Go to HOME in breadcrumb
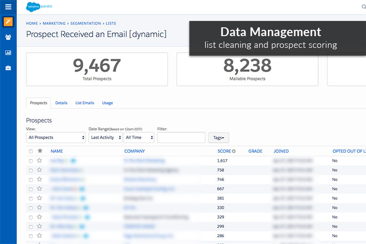This screenshot has height=244, width=366. (32, 23)
